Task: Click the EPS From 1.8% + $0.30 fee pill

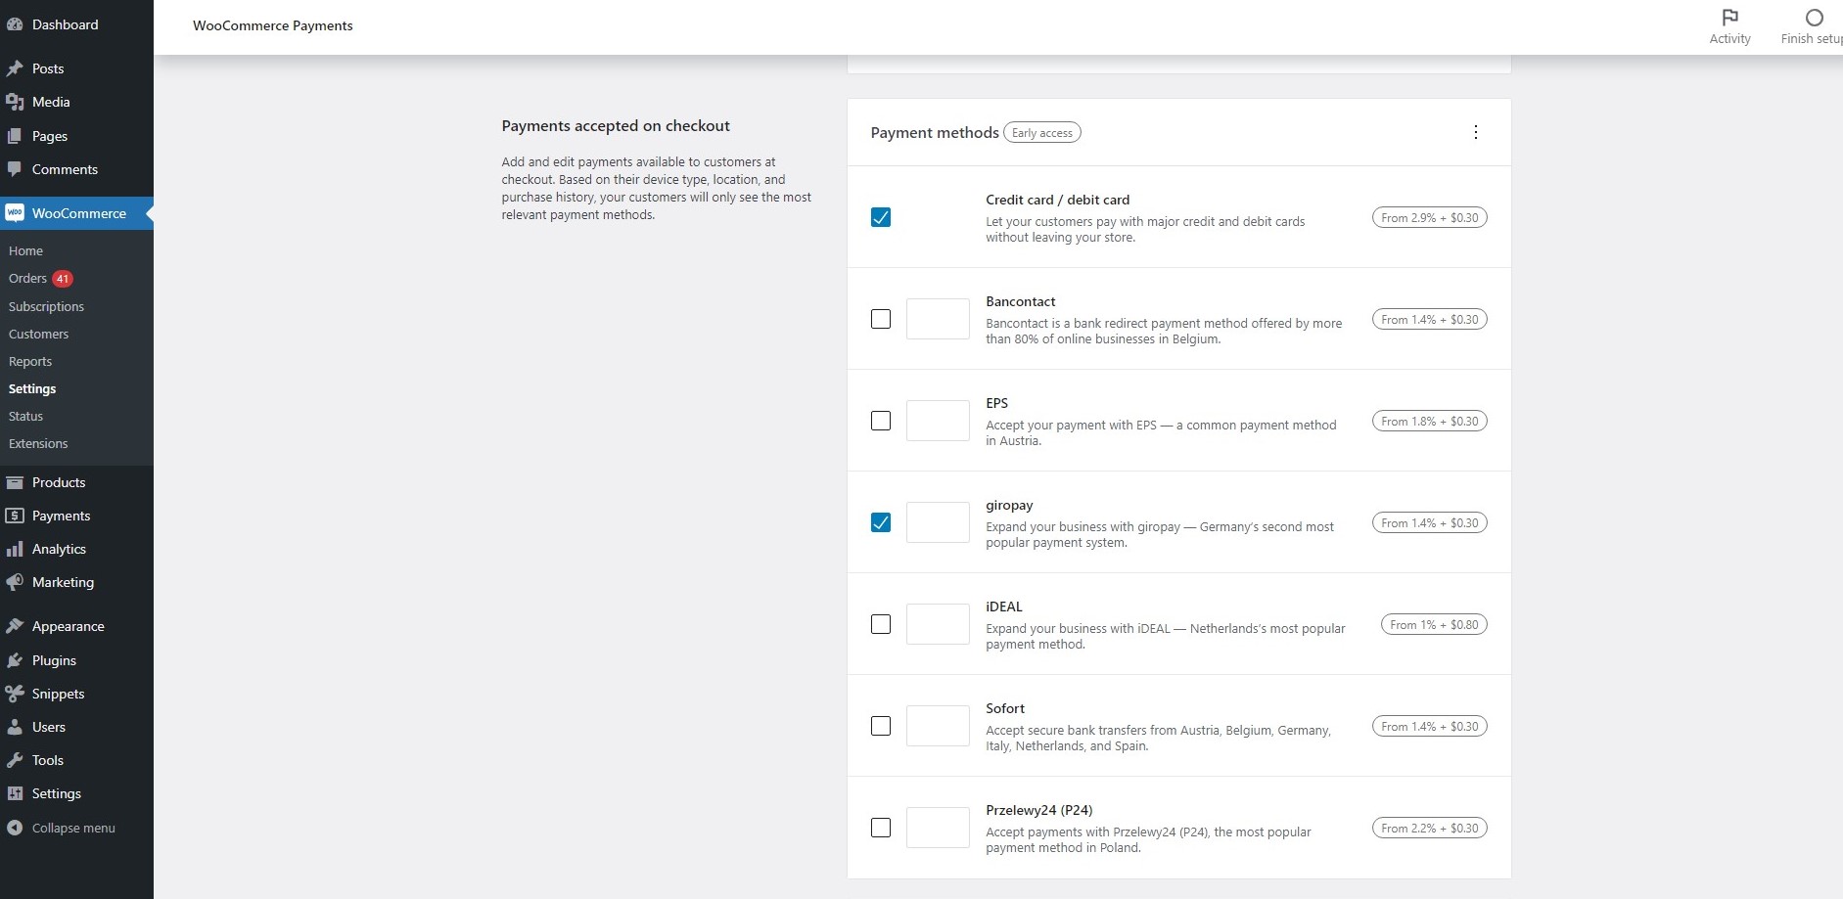Action: [x=1430, y=421]
